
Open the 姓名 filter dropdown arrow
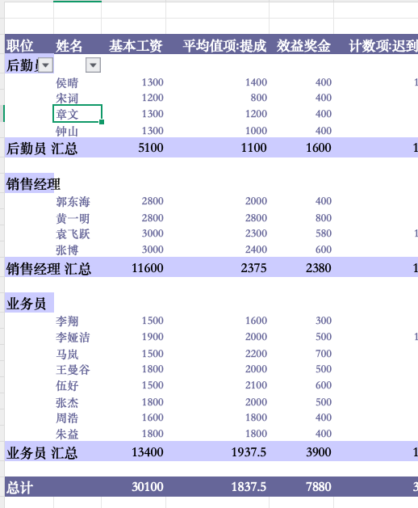94,65
